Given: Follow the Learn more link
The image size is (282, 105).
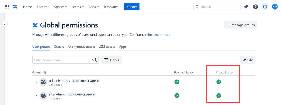Looking at the screenshot, I should click(x=162, y=34).
